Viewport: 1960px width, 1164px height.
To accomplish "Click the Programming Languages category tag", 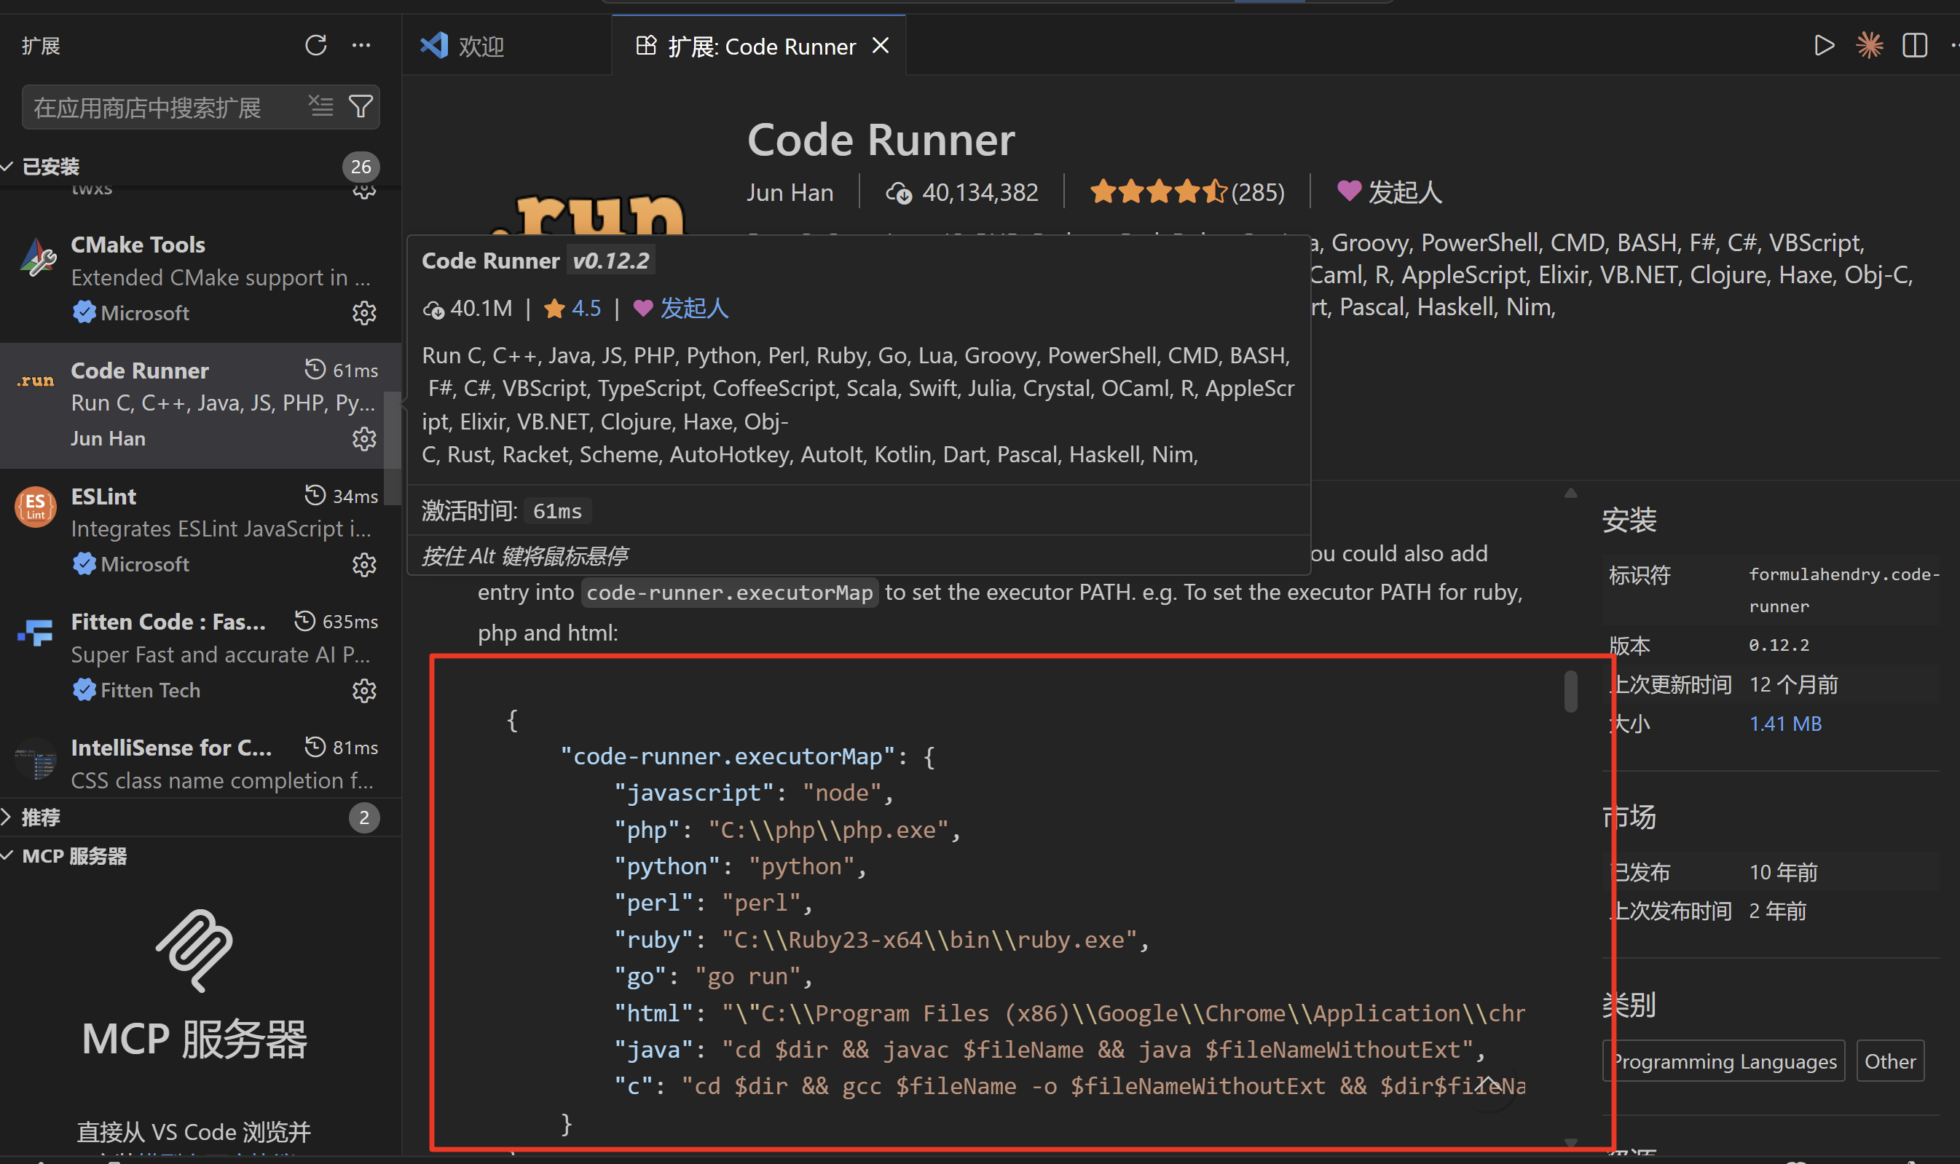I will [x=1723, y=1061].
